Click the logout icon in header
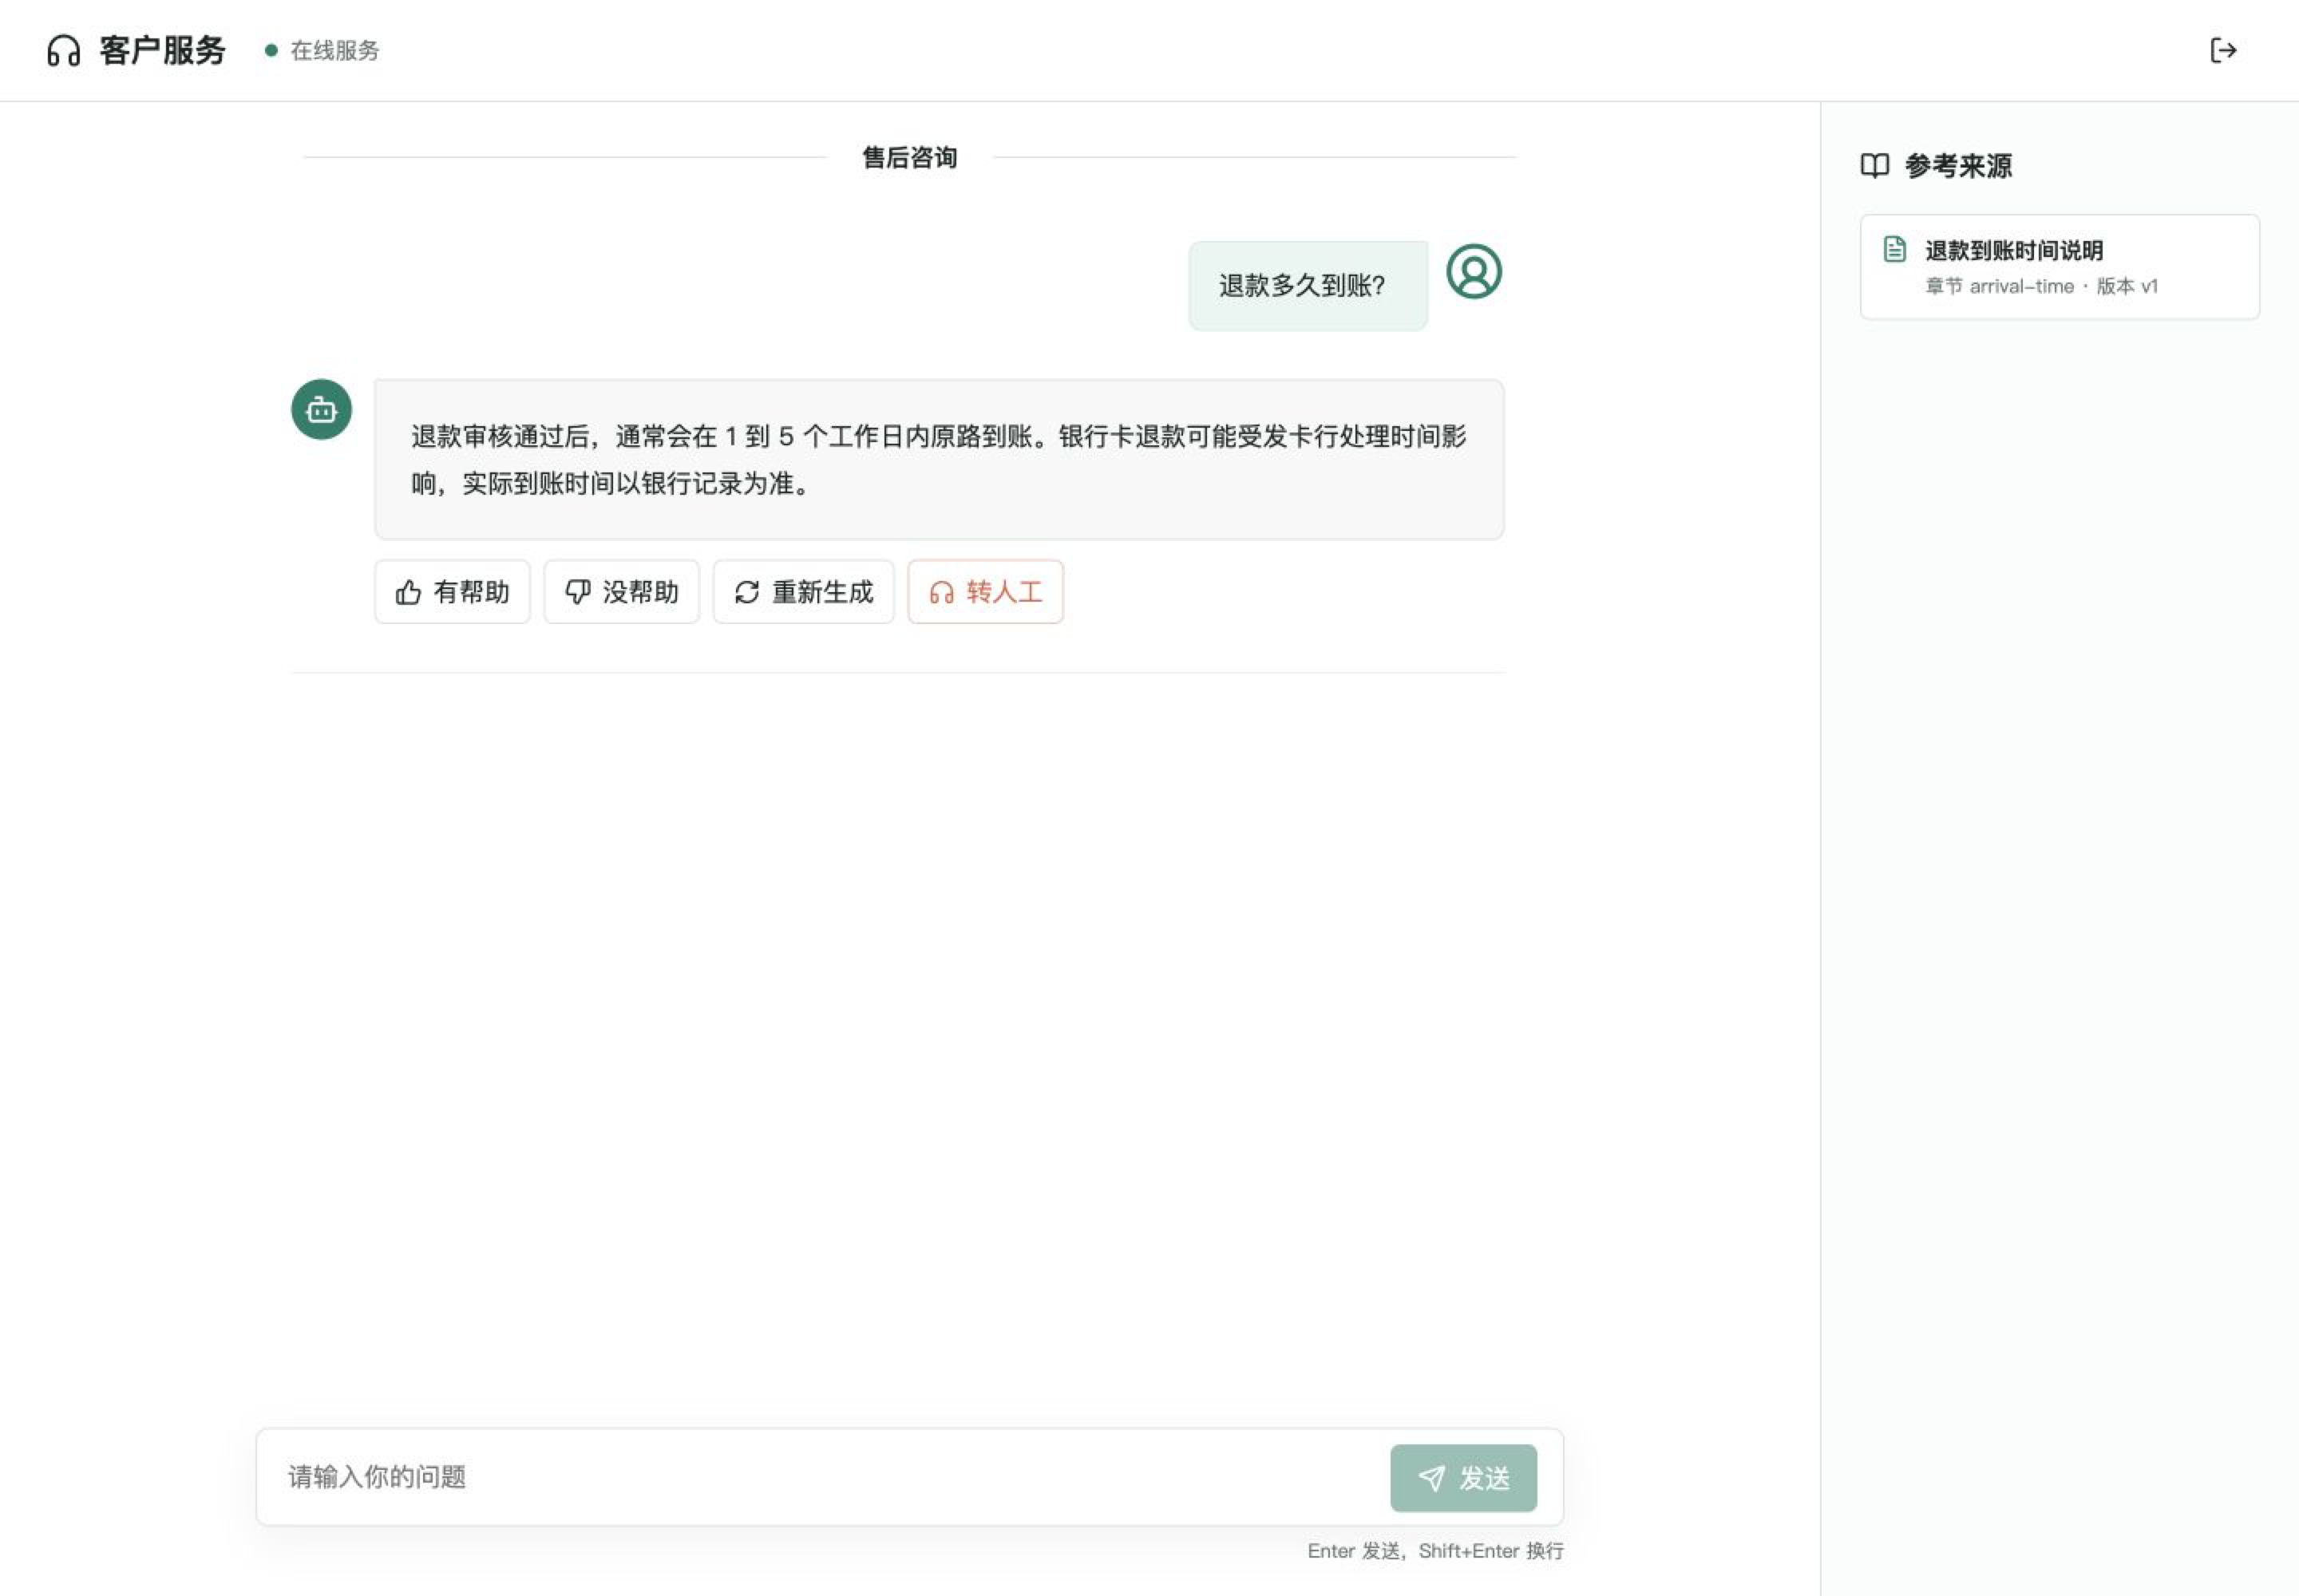 click(x=2223, y=50)
